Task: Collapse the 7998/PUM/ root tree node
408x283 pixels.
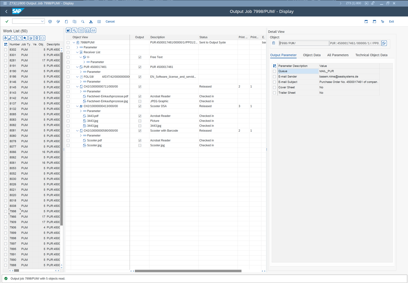Action: 74,43
